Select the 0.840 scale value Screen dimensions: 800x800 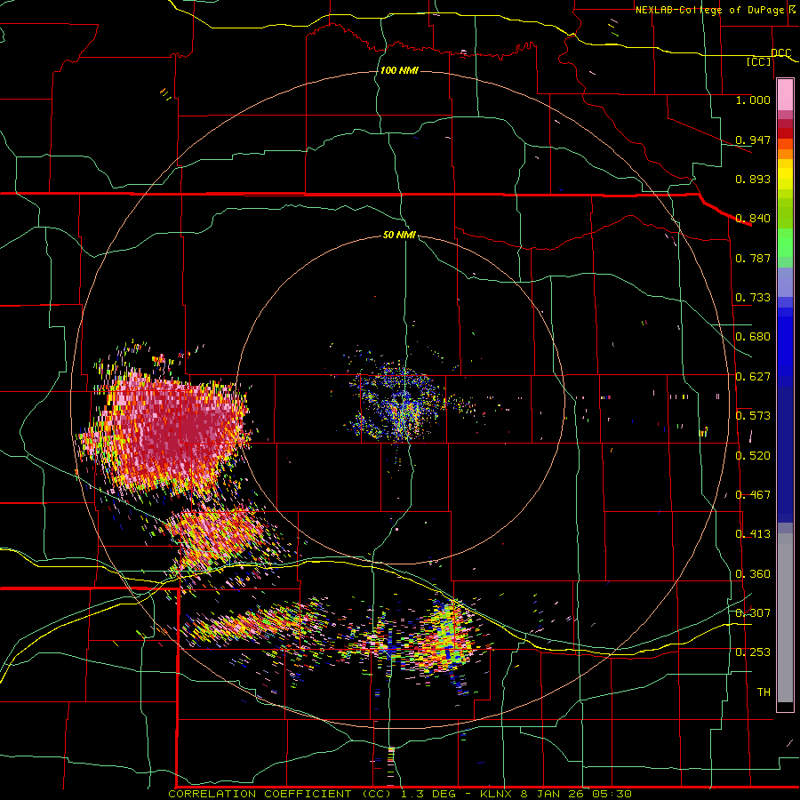point(753,219)
